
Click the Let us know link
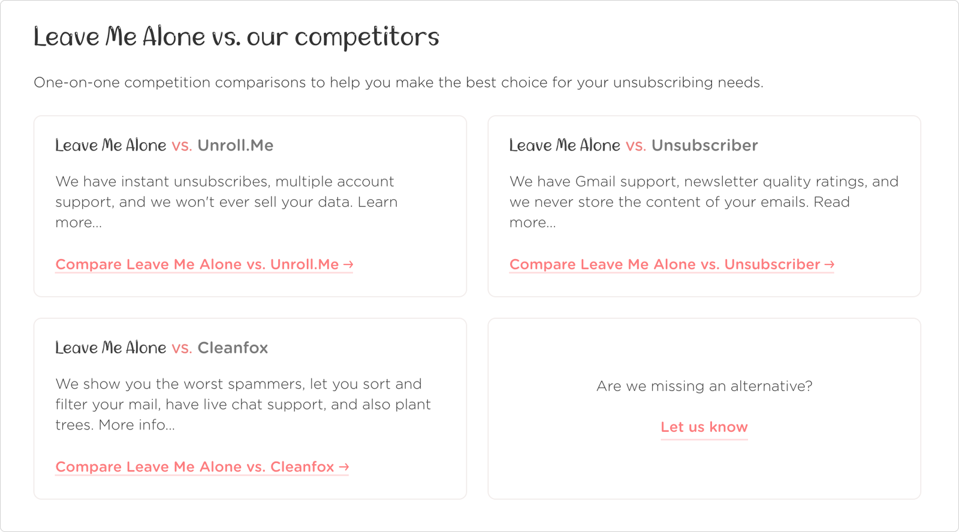[x=704, y=427]
